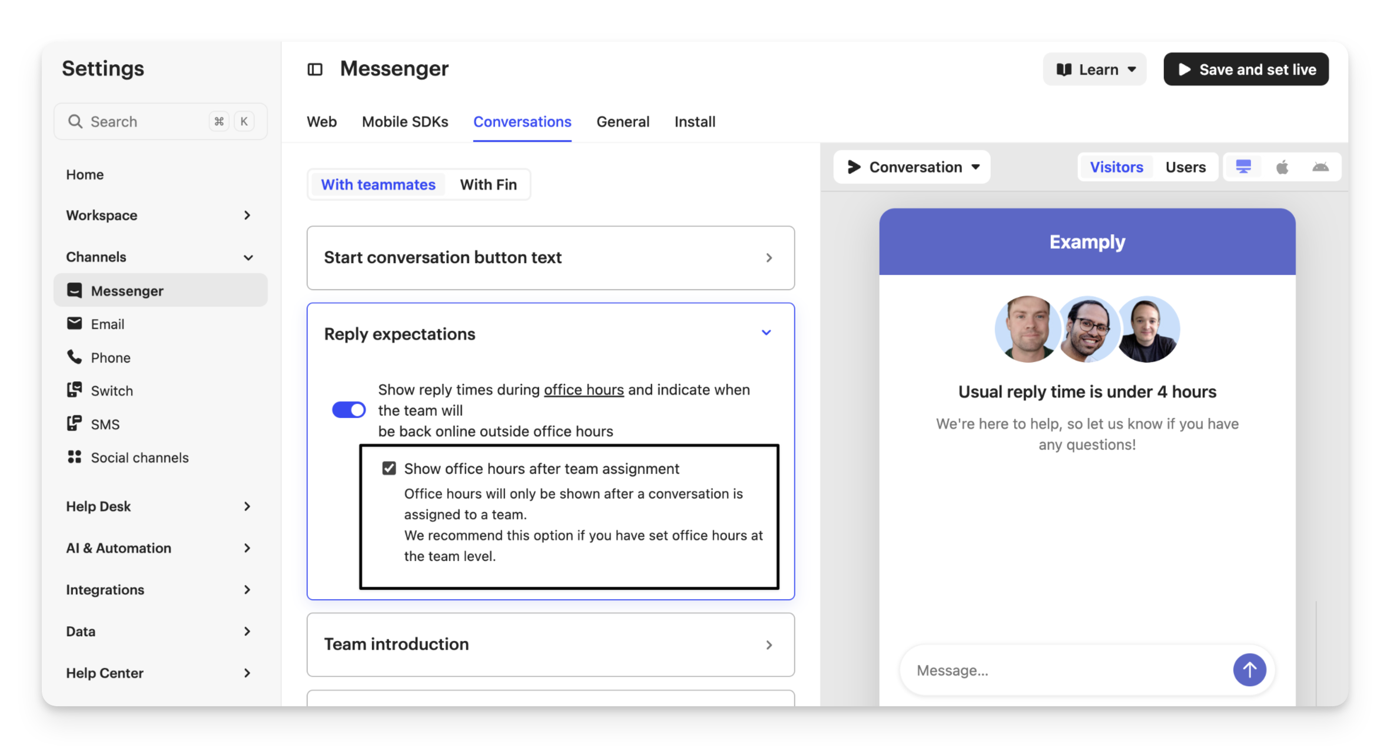
Task: Switch to the Mobile SDKs tab
Action: (404, 122)
